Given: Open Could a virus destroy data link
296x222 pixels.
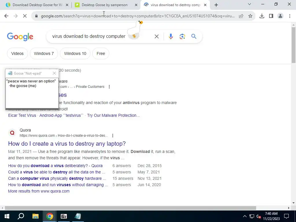Looking at the screenshot, I should [x=57, y=172].
